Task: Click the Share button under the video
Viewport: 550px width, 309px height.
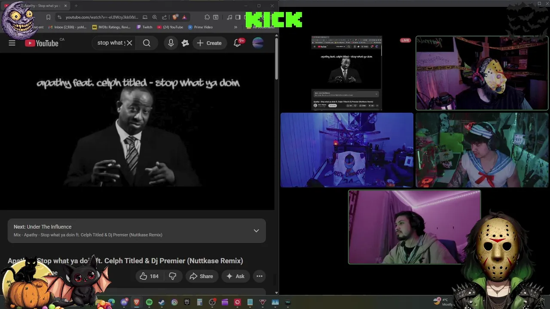Action: coord(201,276)
